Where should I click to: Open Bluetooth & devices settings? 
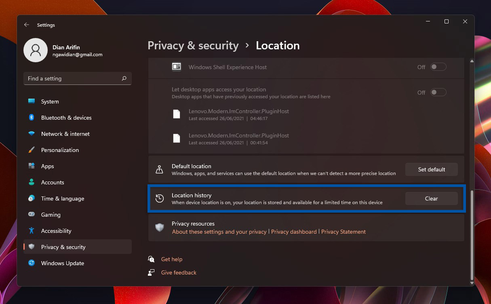click(66, 118)
